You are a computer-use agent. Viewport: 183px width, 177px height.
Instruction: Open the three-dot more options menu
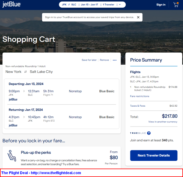(115, 60)
